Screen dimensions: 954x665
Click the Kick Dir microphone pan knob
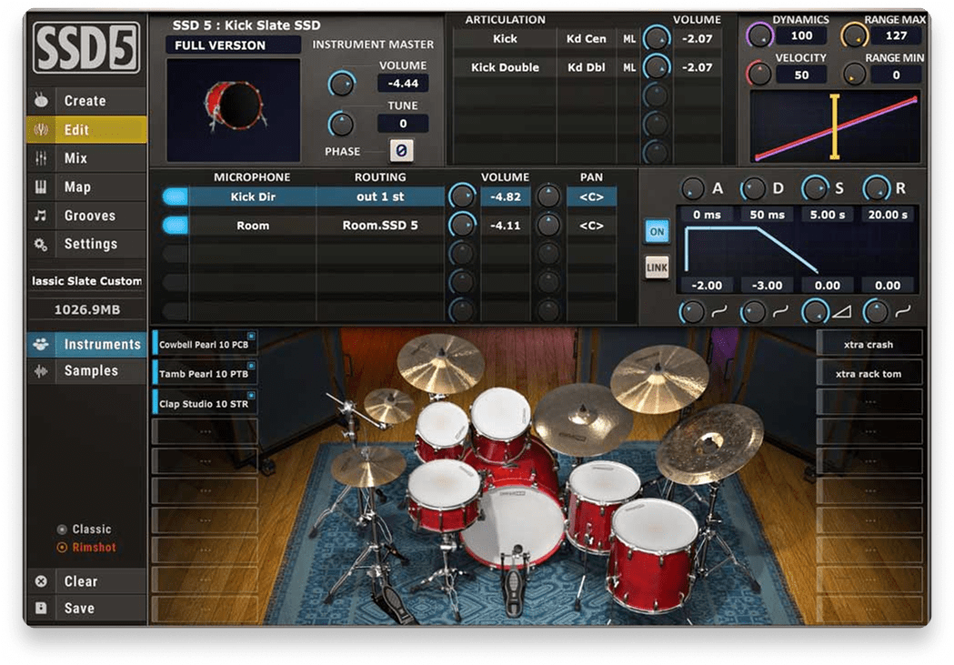547,196
